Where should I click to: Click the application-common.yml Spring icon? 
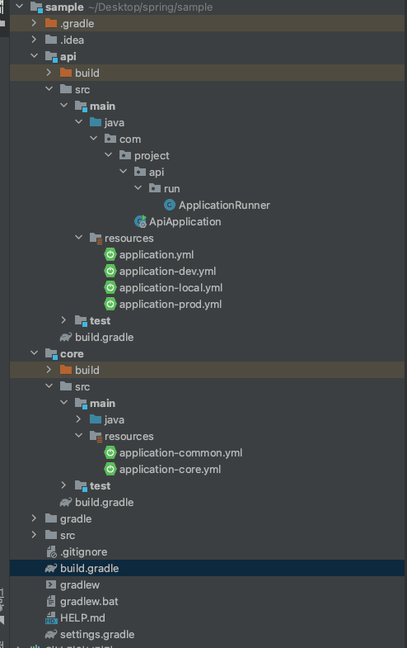pyautogui.click(x=110, y=453)
